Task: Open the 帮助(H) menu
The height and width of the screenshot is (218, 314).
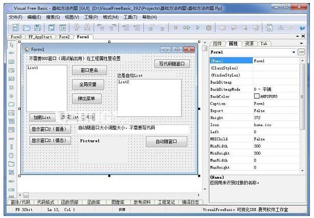Action: (150, 17)
